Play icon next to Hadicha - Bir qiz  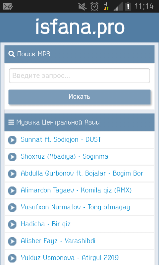tap(12, 225)
